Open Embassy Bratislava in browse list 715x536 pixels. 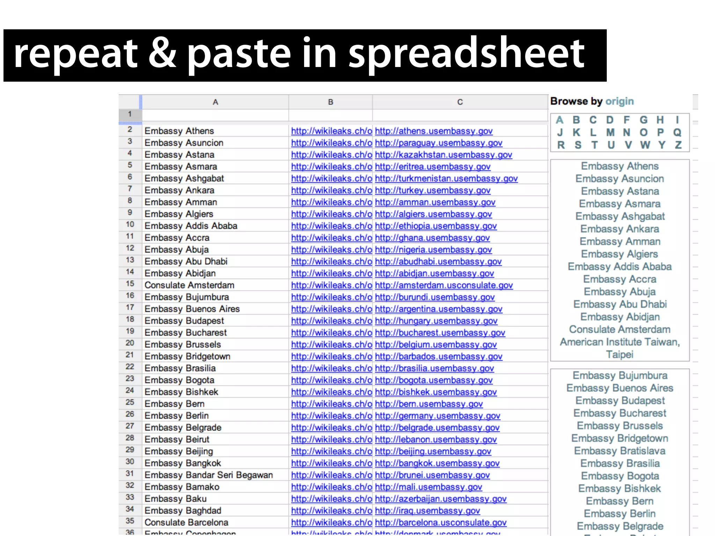pos(620,451)
